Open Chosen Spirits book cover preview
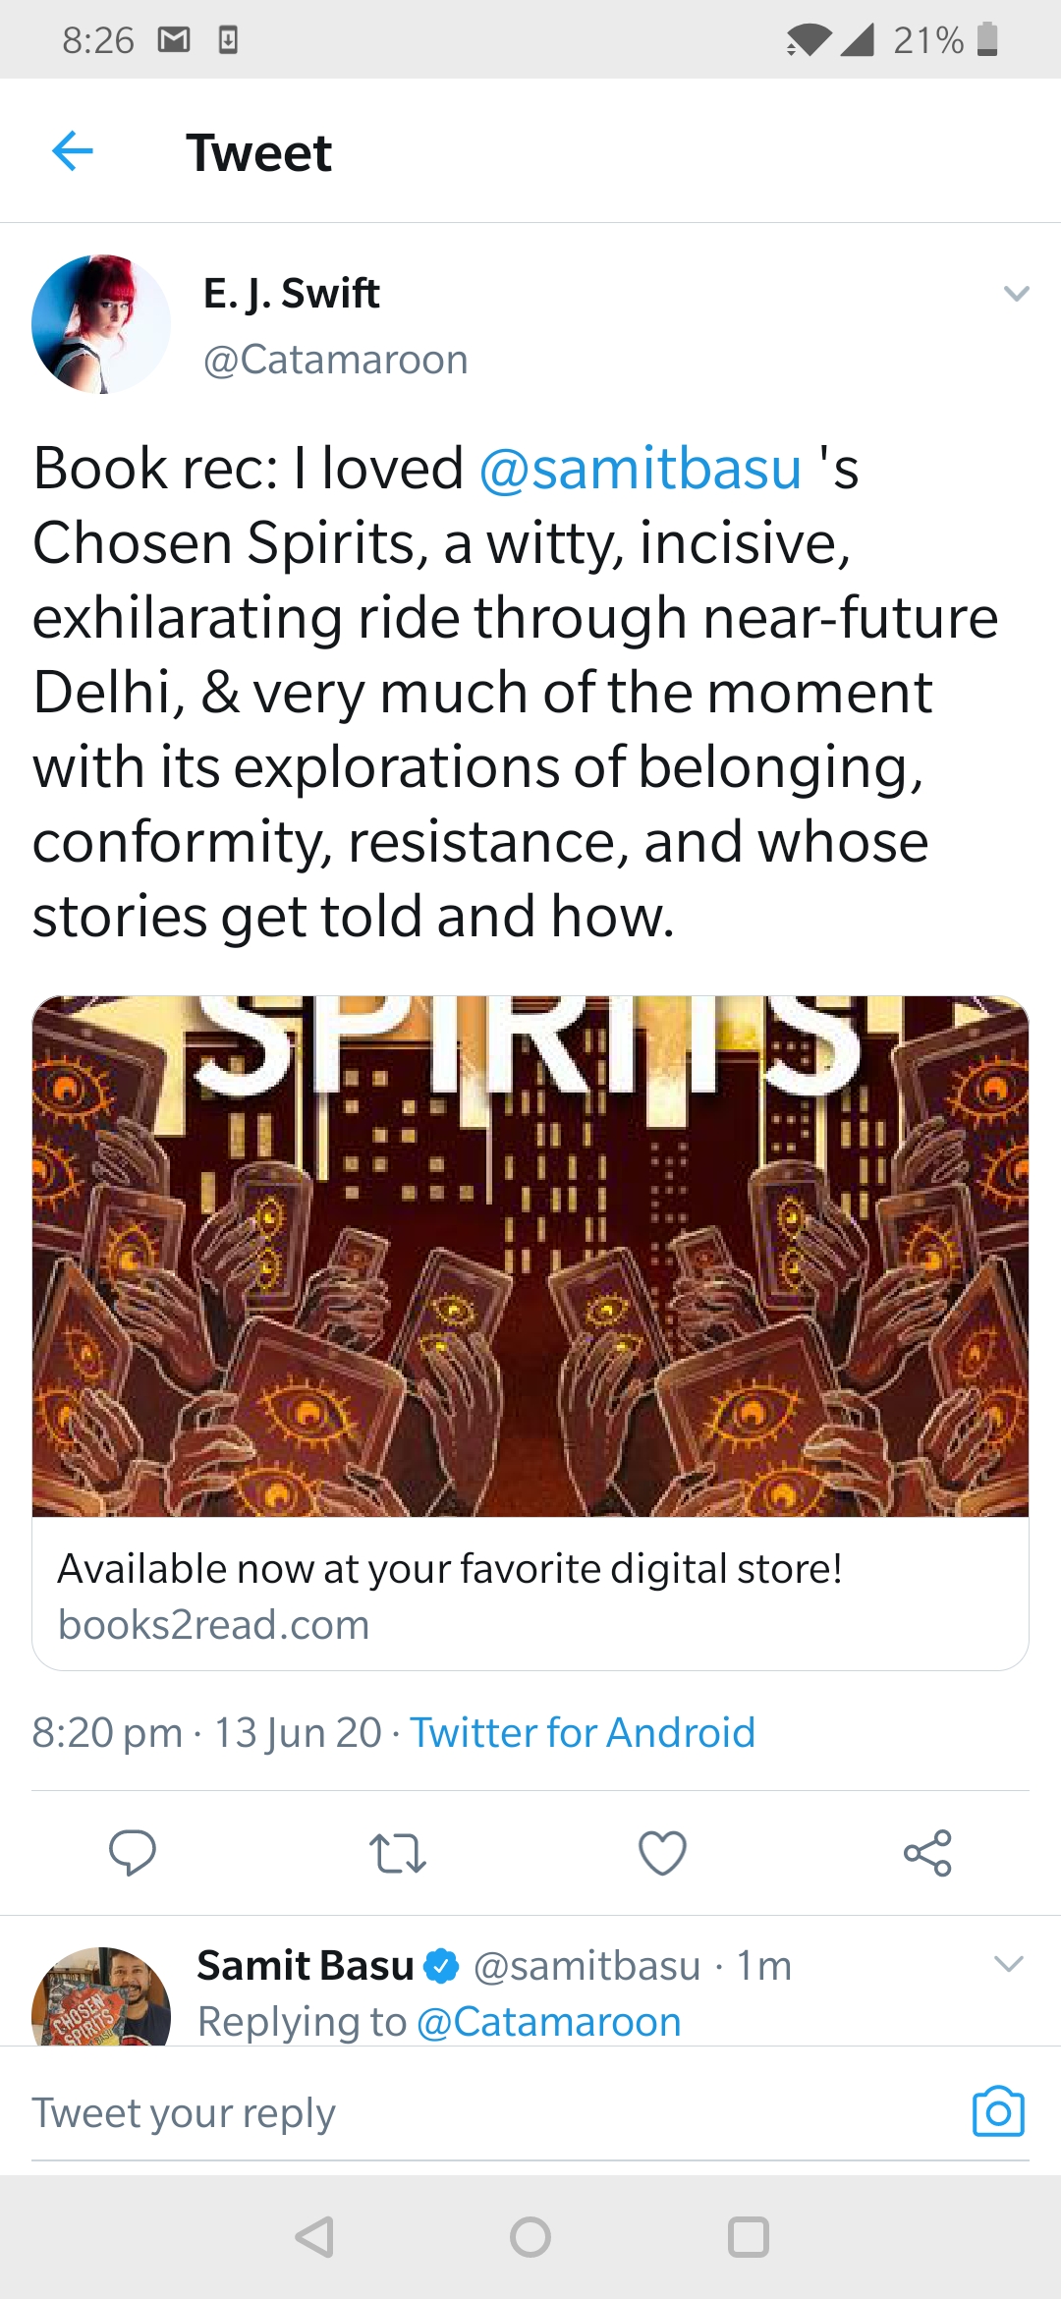This screenshot has width=1061, height=2299. [x=530, y=1256]
